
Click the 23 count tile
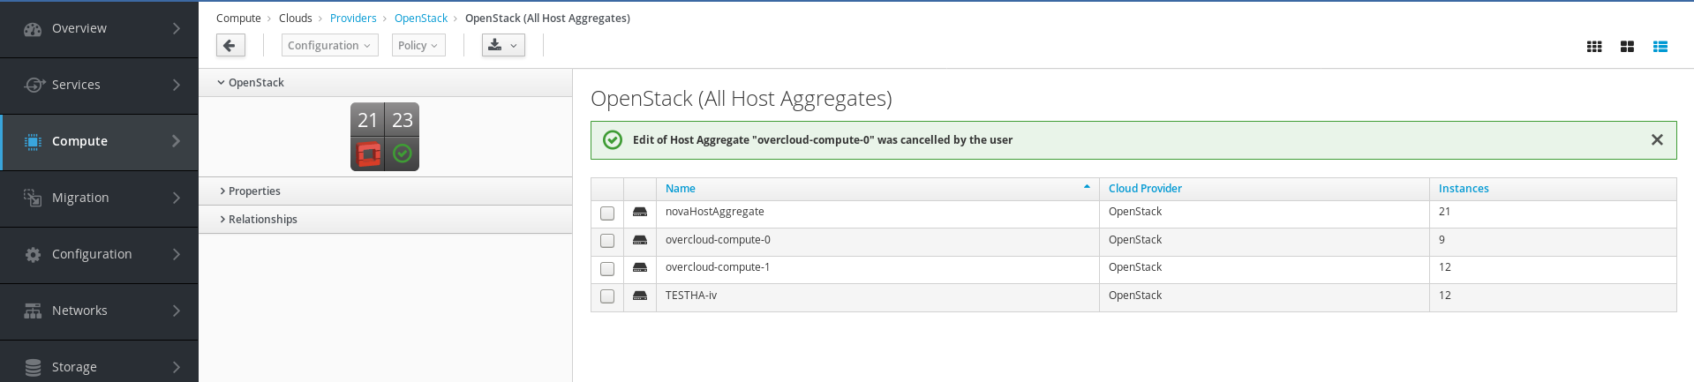coord(403,120)
